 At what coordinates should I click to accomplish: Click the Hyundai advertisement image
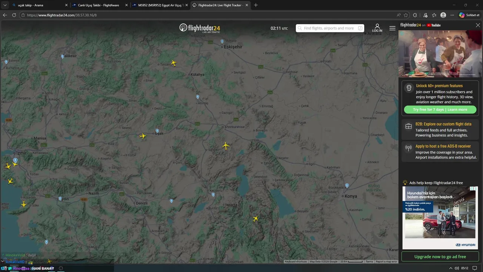pyautogui.click(x=440, y=217)
